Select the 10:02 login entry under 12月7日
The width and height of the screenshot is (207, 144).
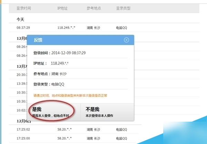[x=22, y=110]
